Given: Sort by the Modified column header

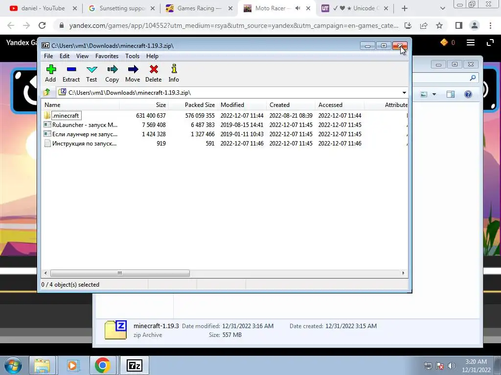Looking at the screenshot, I should pyautogui.click(x=242, y=105).
